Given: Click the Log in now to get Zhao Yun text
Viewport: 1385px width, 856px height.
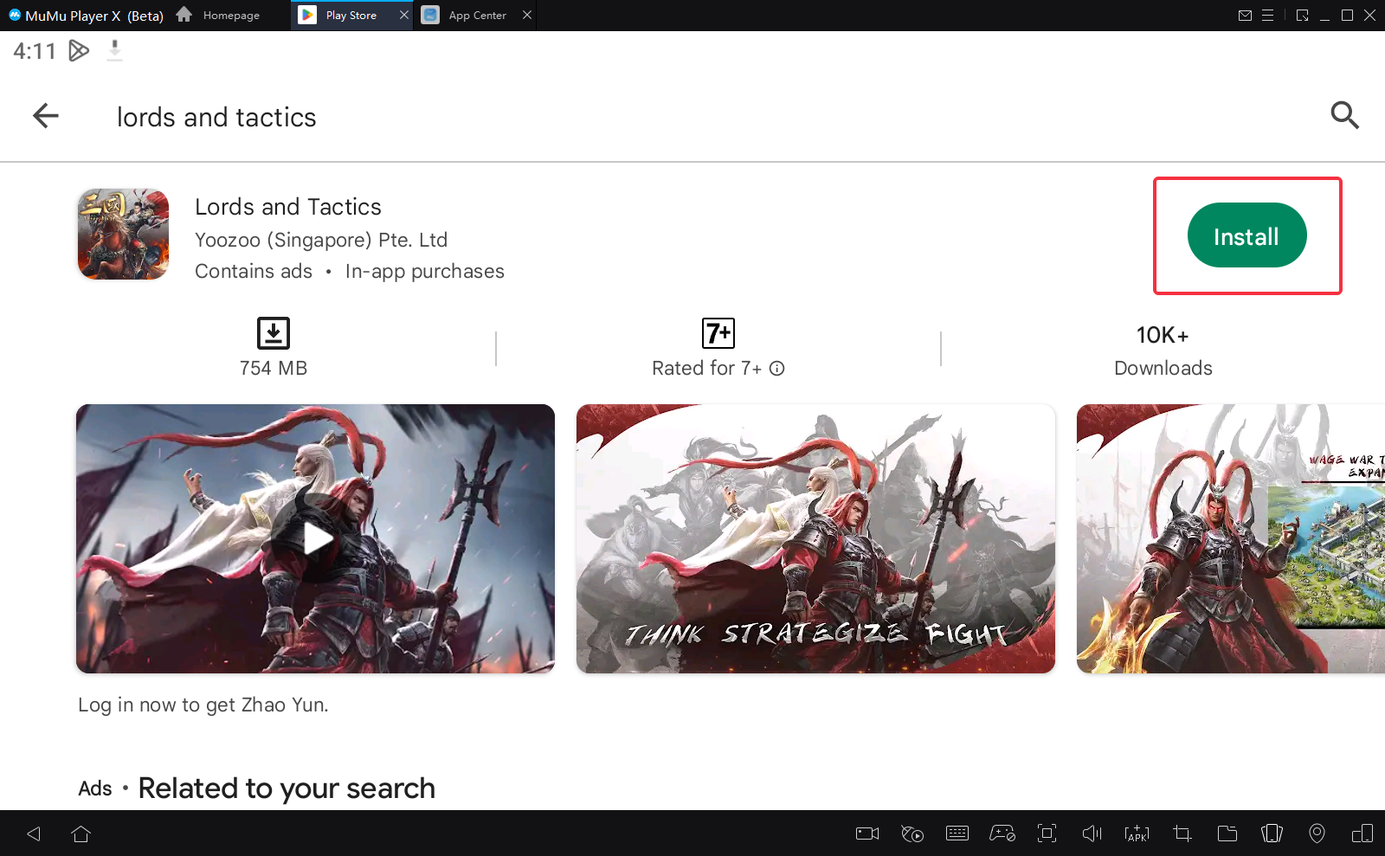Looking at the screenshot, I should [203, 705].
